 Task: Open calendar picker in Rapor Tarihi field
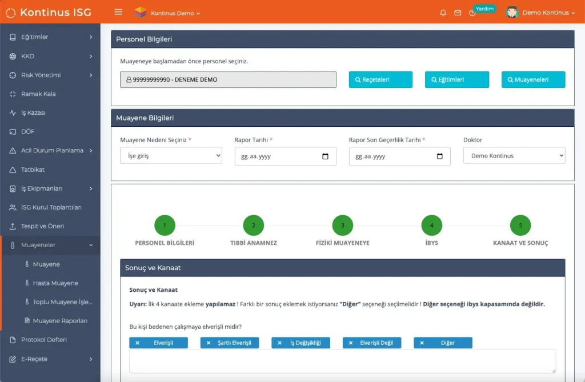pyautogui.click(x=325, y=156)
